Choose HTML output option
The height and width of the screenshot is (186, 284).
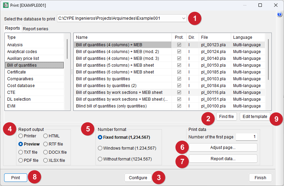(x=51, y=136)
